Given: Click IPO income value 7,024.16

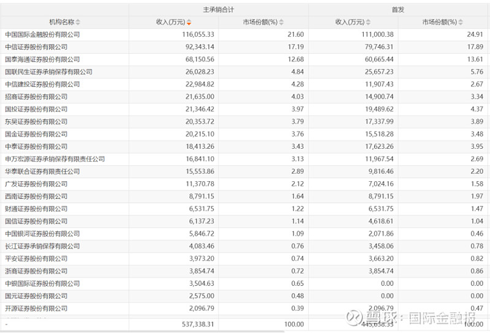Looking at the screenshot, I should tap(381, 184).
